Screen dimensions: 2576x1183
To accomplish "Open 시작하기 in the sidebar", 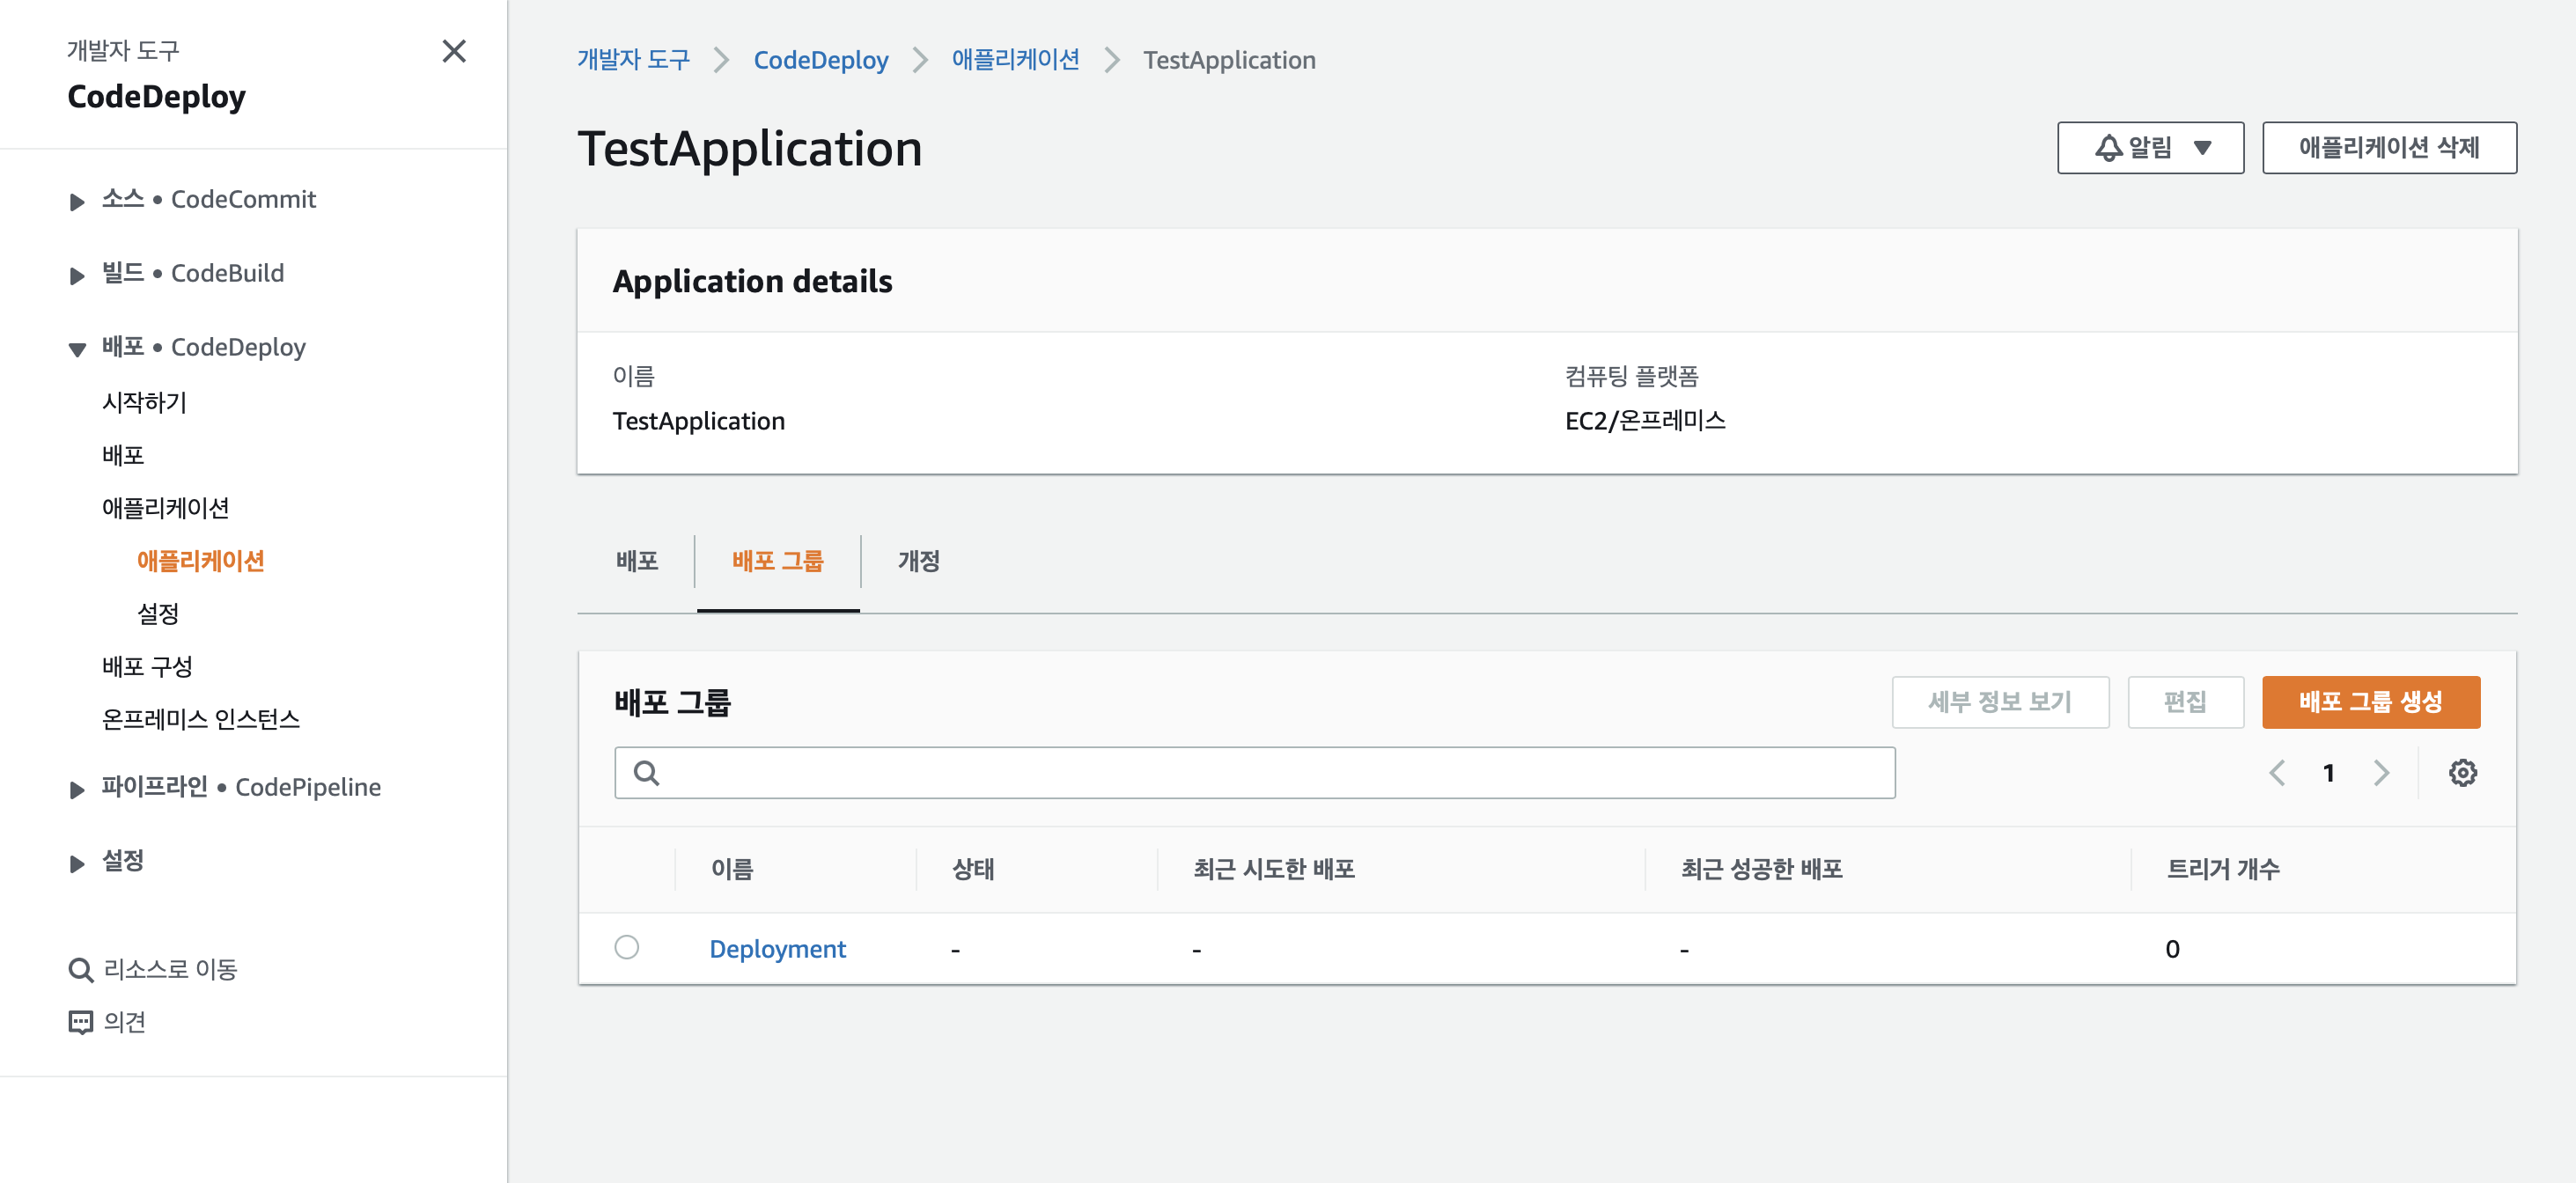I will tap(144, 402).
